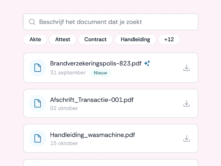
Task: Show the +12 more filter tags
Action: pos(169,40)
